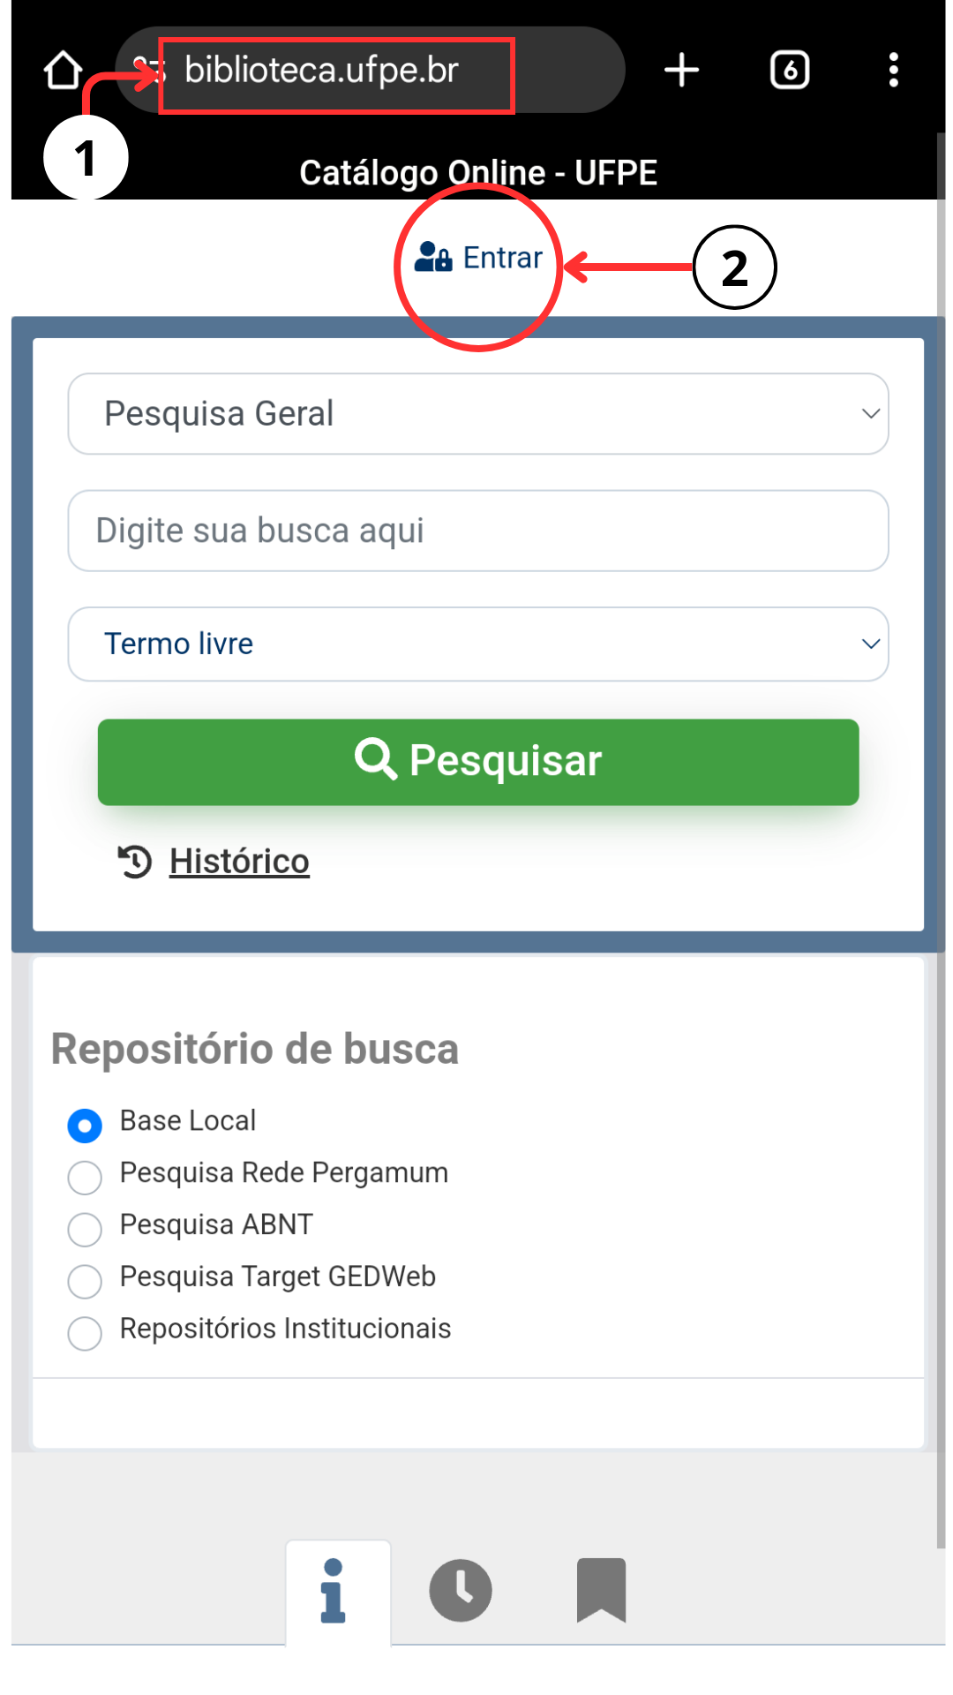Choose Repositórios Institucionais radio button
This screenshot has height=1695, width=953.
click(85, 1333)
